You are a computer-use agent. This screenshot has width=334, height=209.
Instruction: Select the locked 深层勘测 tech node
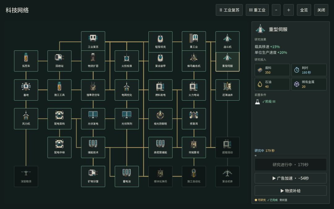[x=26, y=176]
